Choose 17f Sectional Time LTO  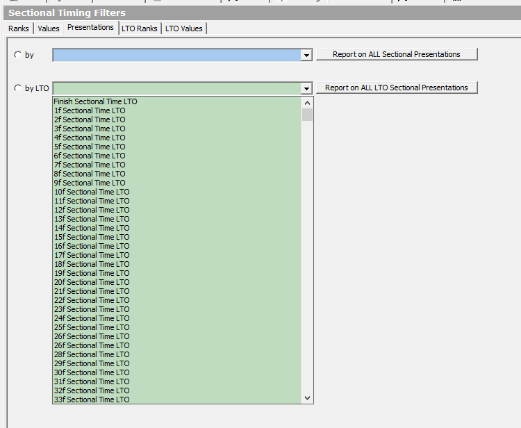coord(177,255)
